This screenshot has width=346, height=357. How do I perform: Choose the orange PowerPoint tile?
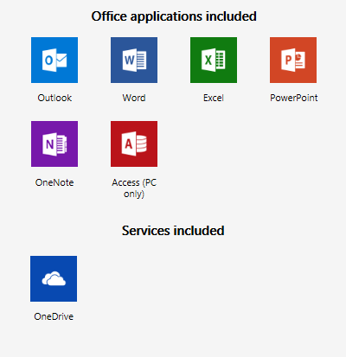tap(293, 60)
